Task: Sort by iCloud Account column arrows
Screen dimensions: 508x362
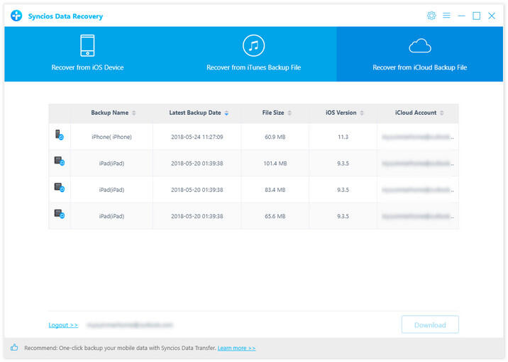Action: (443, 113)
